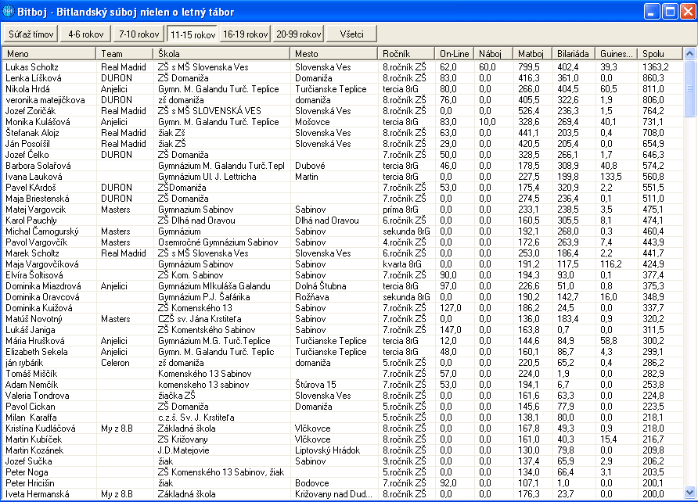Close the Bitboj window
The width and height of the screenshot is (698, 502).
(x=687, y=12)
